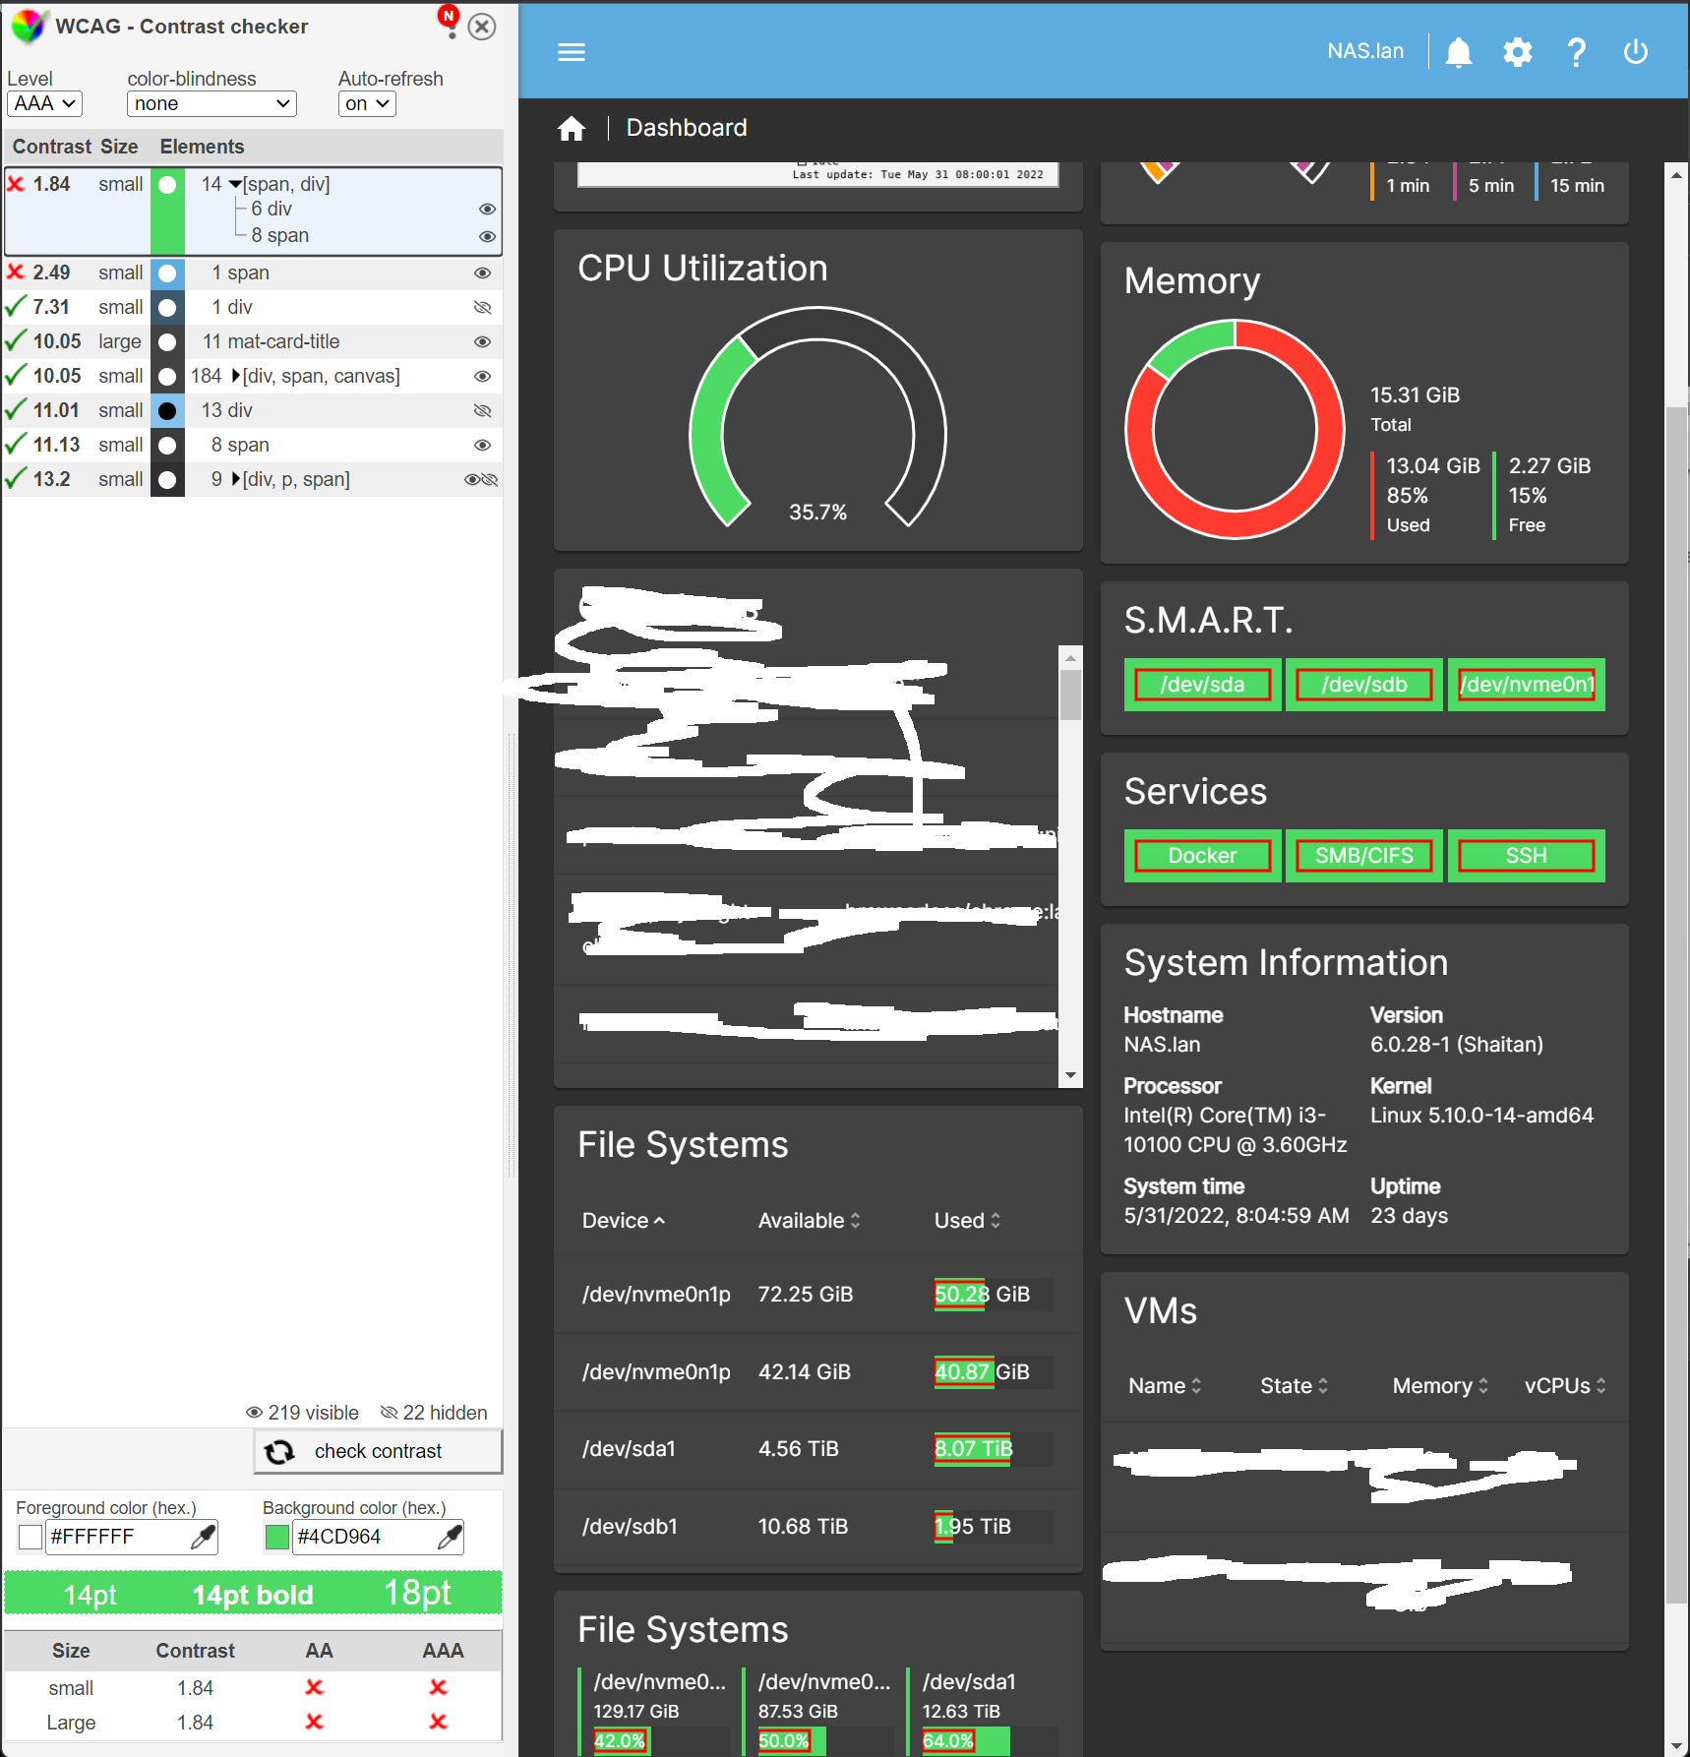
Task: Click the background color swatch
Action: [x=277, y=1537]
